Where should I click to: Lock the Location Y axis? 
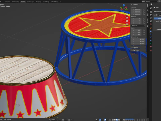144,12
